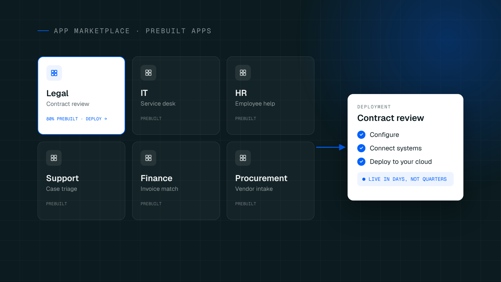Viewport: 501px width, 282px height.
Task: Click the 80% PREBUILT label
Action: [x=62, y=119]
